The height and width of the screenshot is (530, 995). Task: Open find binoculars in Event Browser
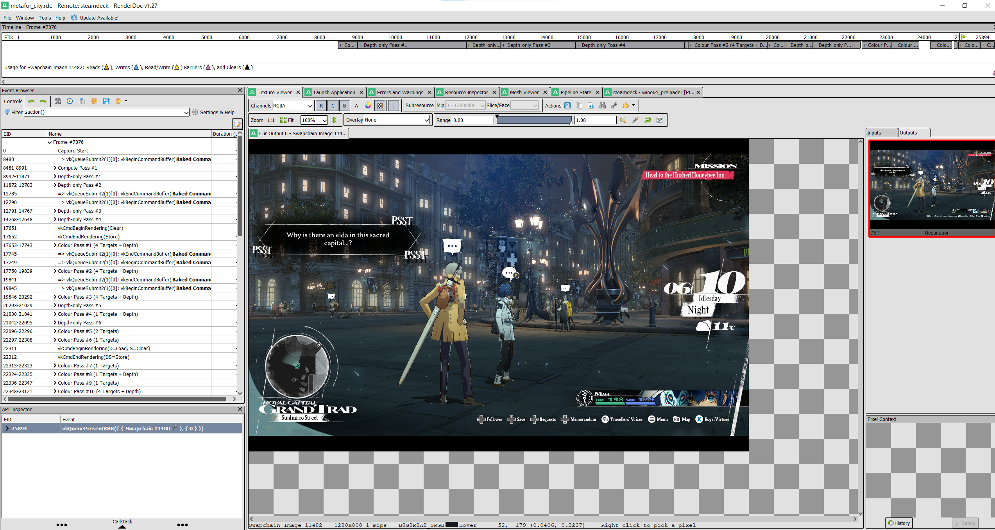point(58,101)
